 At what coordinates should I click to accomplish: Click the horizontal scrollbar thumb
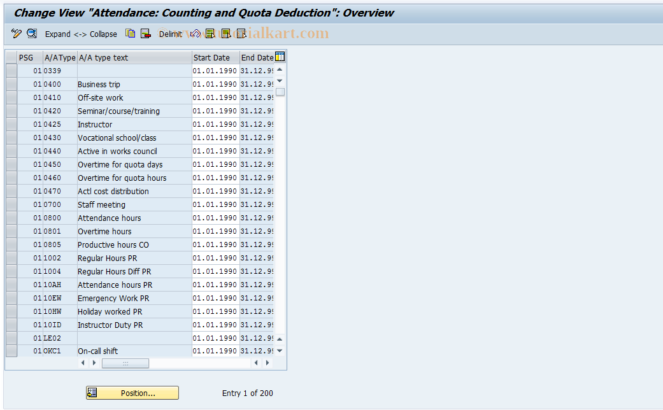[125, 363]
